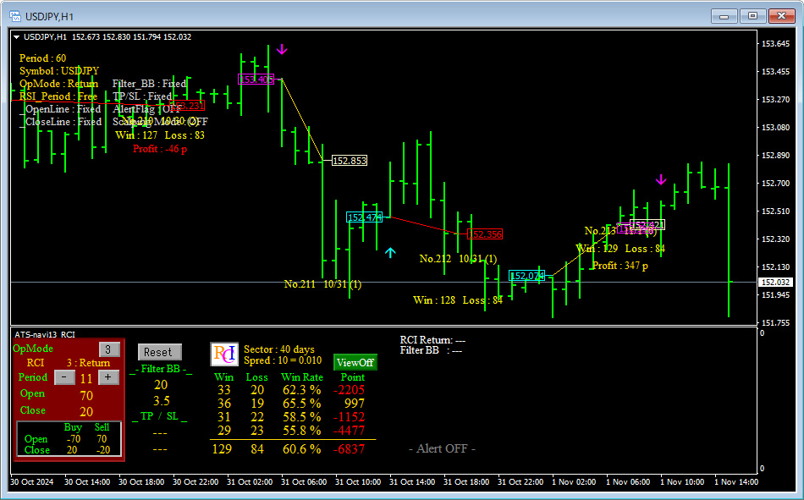Click the cyan buy arrow below 152.474

coord(390,253)
